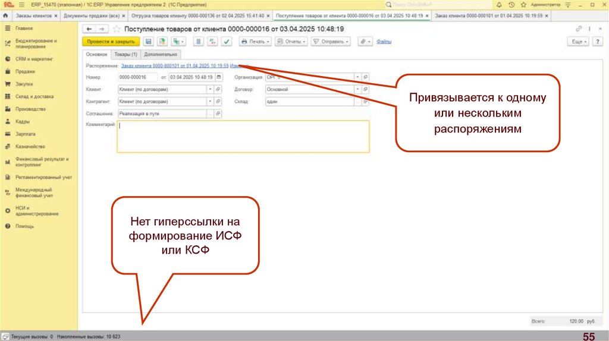
Task: Click the post document icon
Action: (x=162, y=42)
